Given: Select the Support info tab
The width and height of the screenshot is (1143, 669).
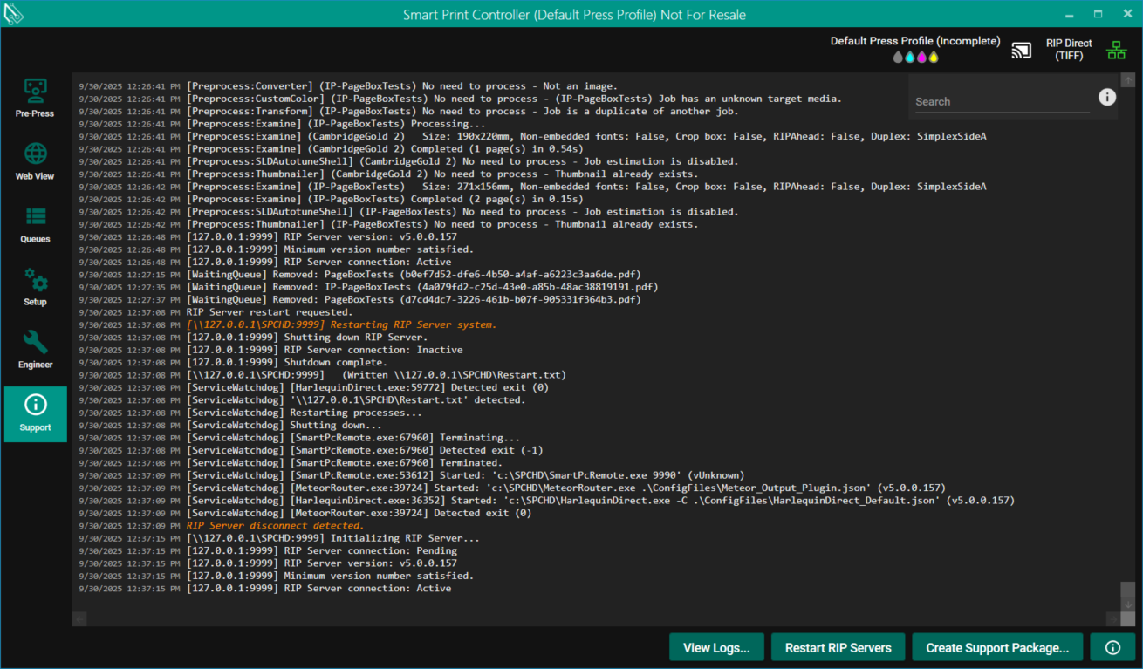Looking at the screenshot, I should 35,413.
